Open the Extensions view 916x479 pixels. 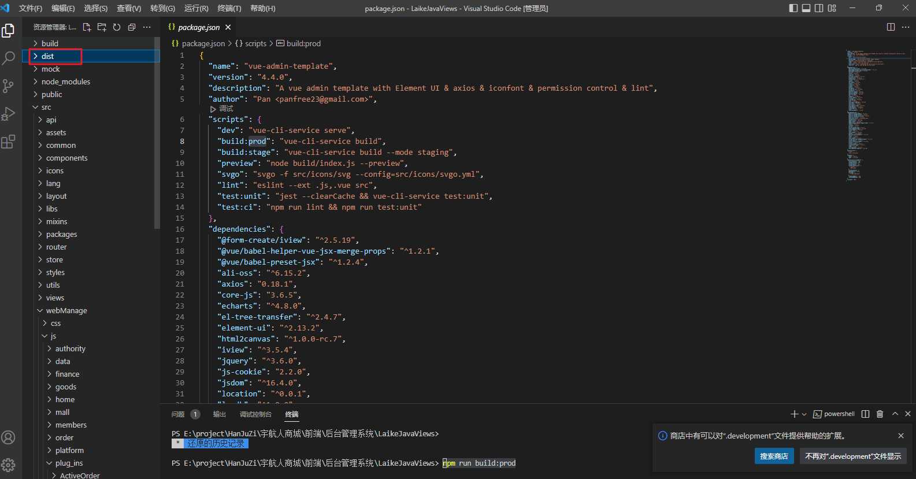tap(8, 142)
